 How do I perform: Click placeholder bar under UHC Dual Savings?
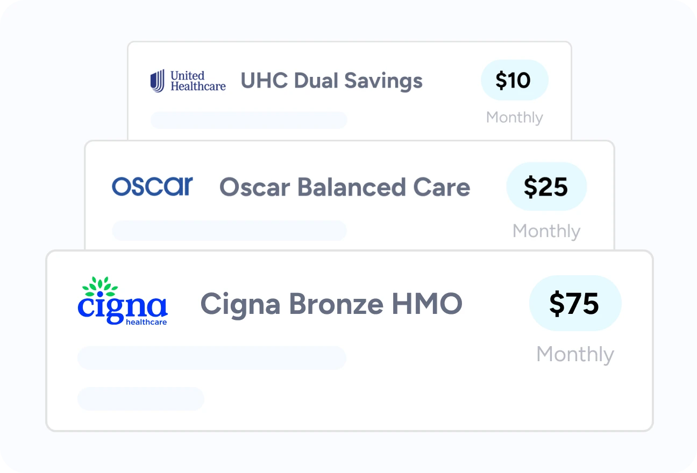[248, 120]
